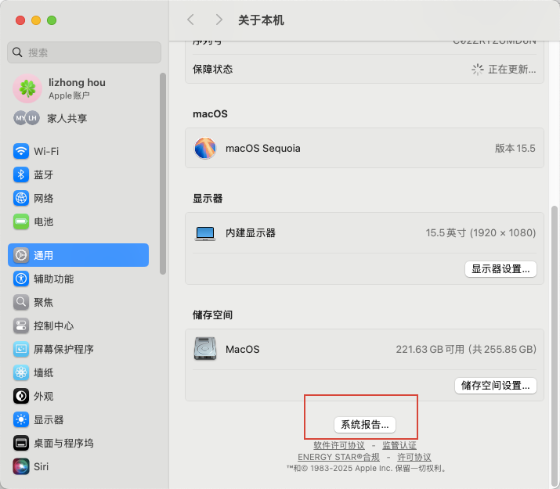Click the 系统报告... button
This screenshot has height=489, width=560.
click(365, 424)
